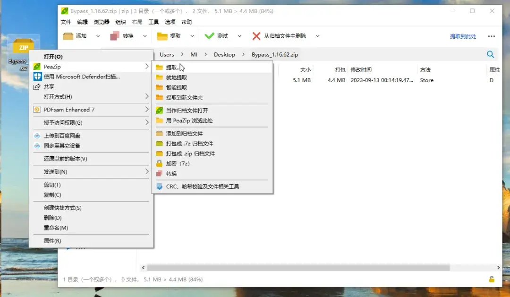Viewport: 510px width, 297px height.
Task: Click the 方法 column header
Action: [x=425, y=69]
